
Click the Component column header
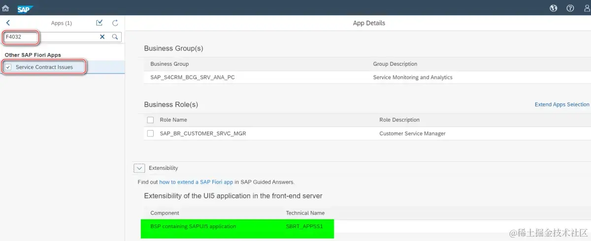[164, 213]
